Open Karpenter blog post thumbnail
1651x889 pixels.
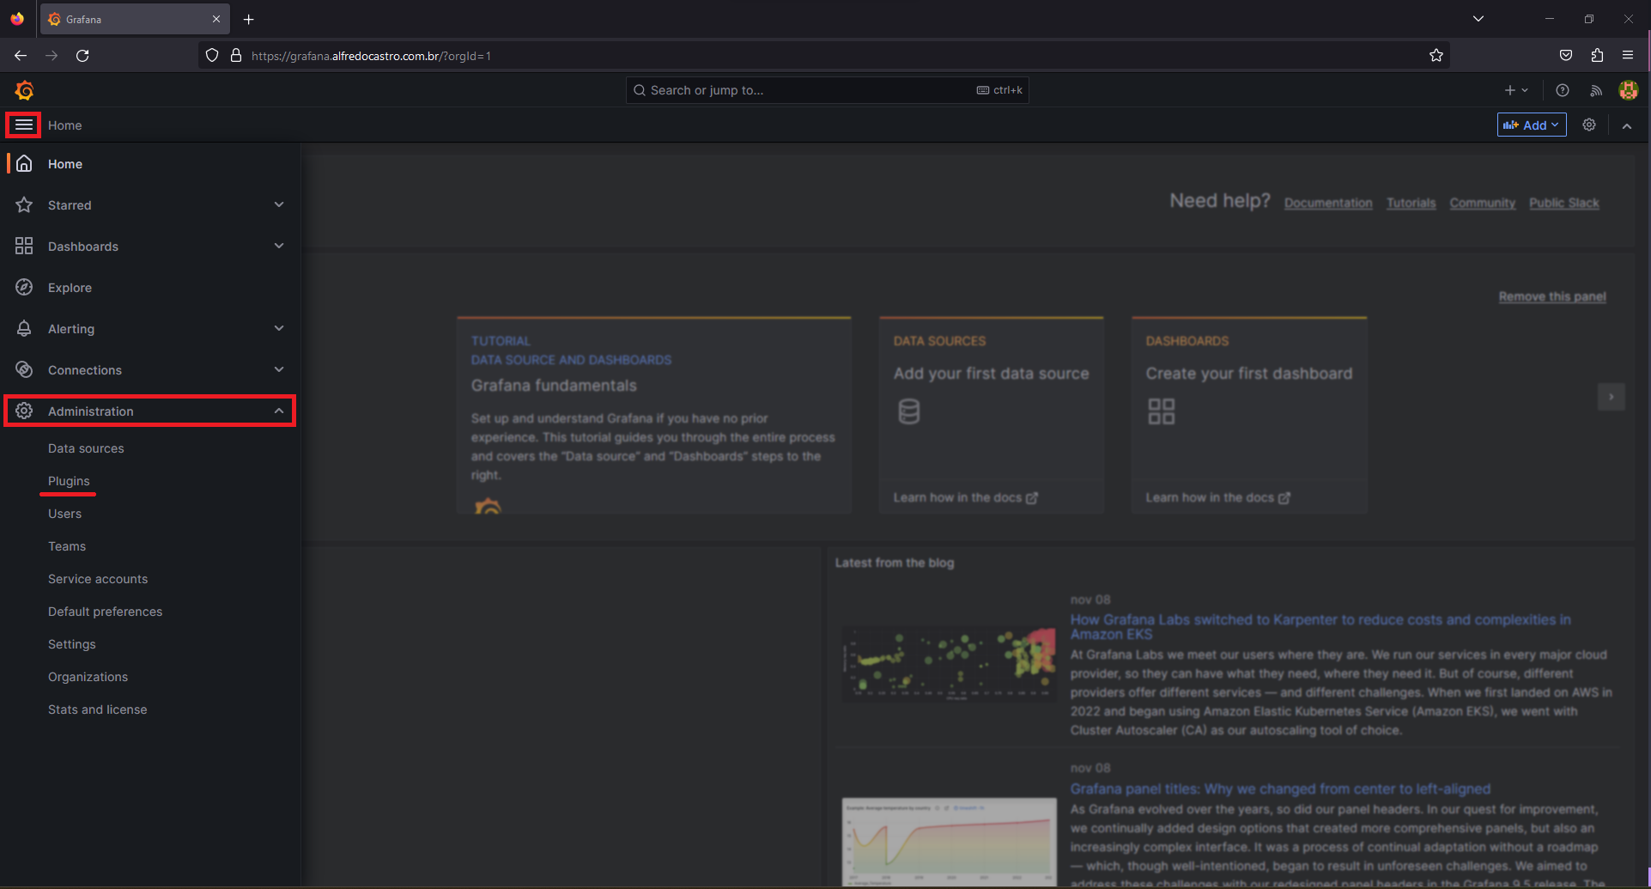point(949,665)
